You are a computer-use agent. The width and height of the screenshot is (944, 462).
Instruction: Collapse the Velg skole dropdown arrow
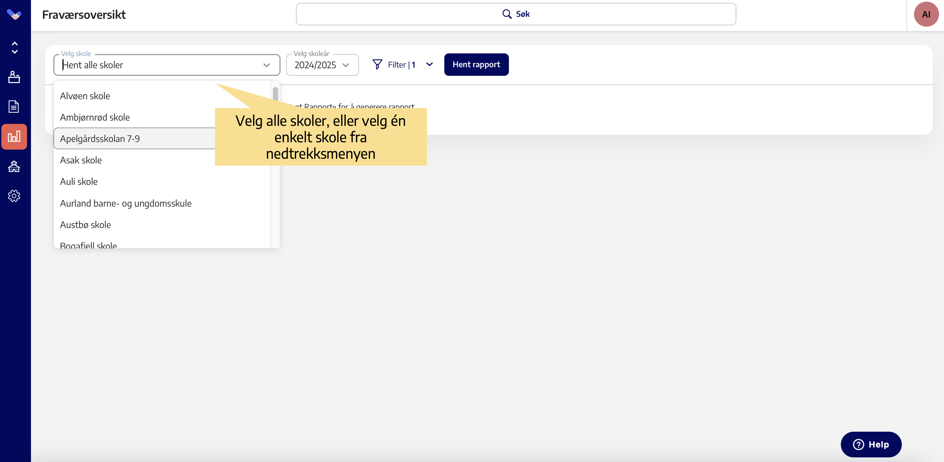click(x=267, y=65)
